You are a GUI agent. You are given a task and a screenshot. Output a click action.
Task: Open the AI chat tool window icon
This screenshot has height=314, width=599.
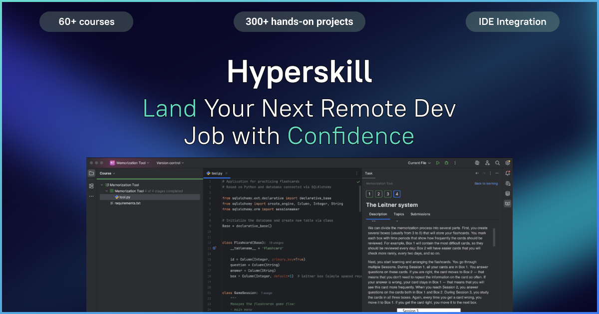pyautogui.click(x=508, y=183)
